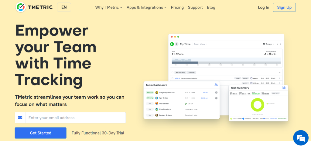Image resolution: width=311 pixels, height=146 pixels.
Task: Click the 40 min duration for Oleg Grigorievichus
Action: click(206, 92)
